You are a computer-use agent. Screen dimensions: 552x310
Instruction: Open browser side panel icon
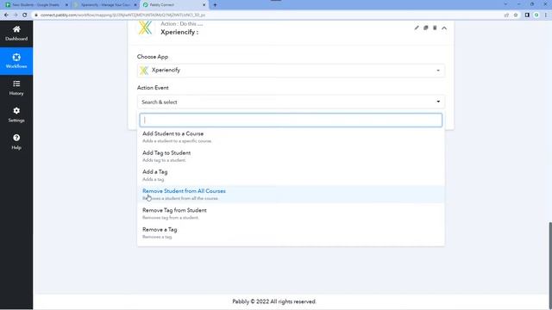[x=527, y=15]
